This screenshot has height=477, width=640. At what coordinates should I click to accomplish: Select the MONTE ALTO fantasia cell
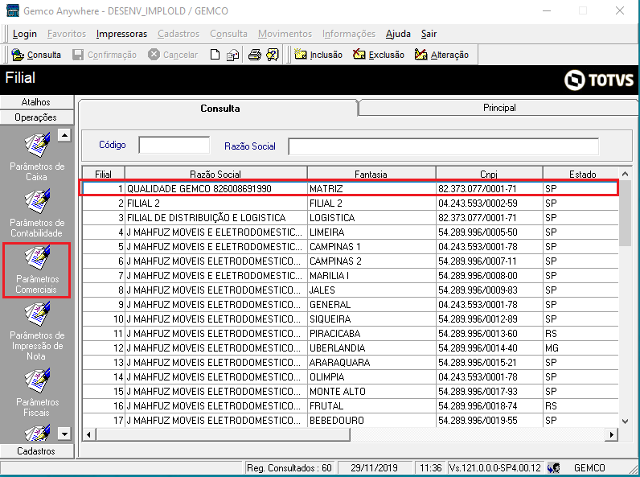click(x=371, y=392)
